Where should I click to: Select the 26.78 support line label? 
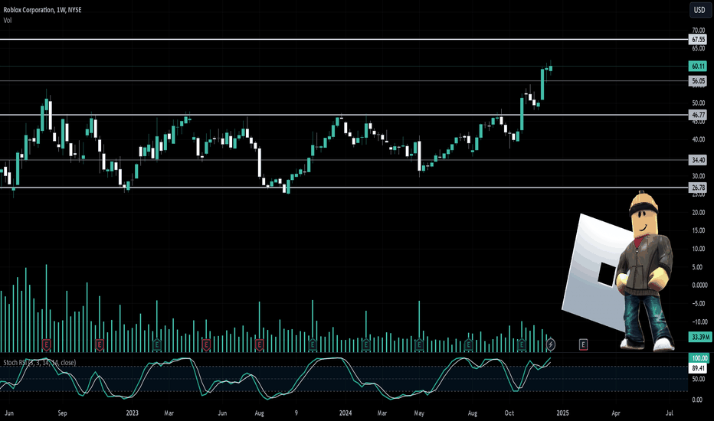pos(698,188)
